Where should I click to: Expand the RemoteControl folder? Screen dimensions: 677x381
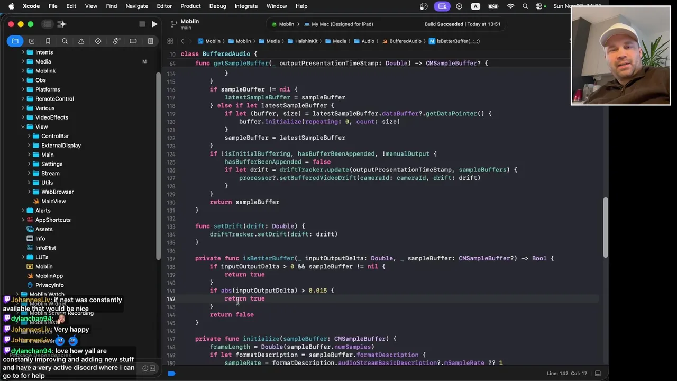[23, 99]
